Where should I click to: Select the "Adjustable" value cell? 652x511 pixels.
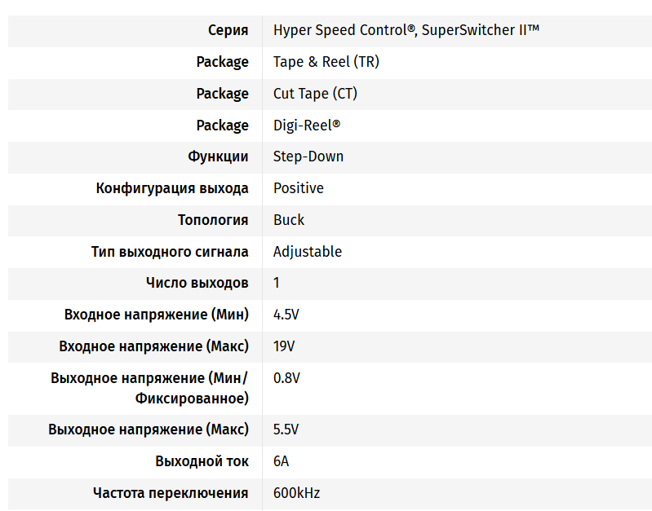(307, 252)
